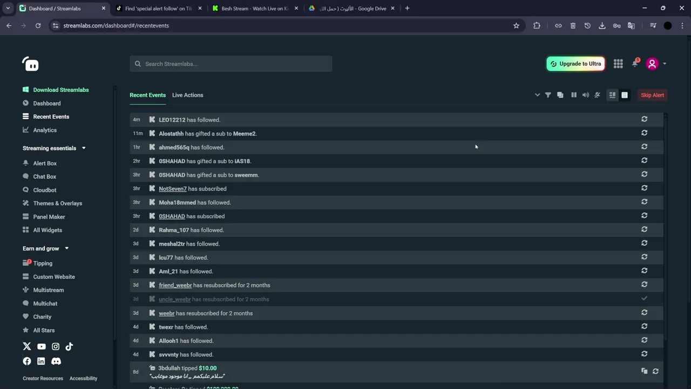Open Dashboard in the sidebar

(47, 103)
